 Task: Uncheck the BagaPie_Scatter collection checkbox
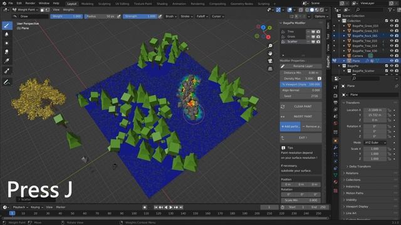coord(387,71)
